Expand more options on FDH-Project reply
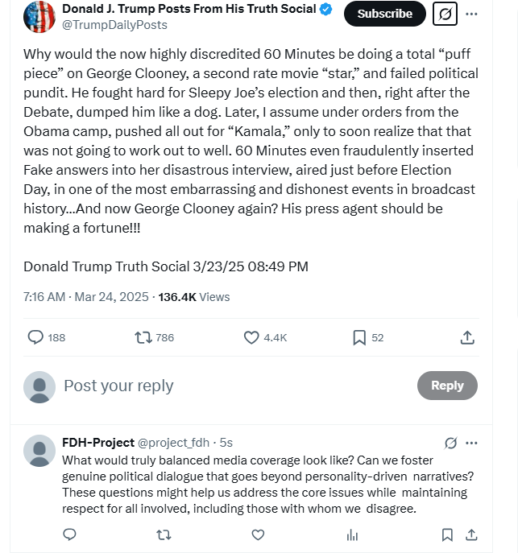Screen dimensions: 518x553 pyautogui.click(x=472, y=443)
